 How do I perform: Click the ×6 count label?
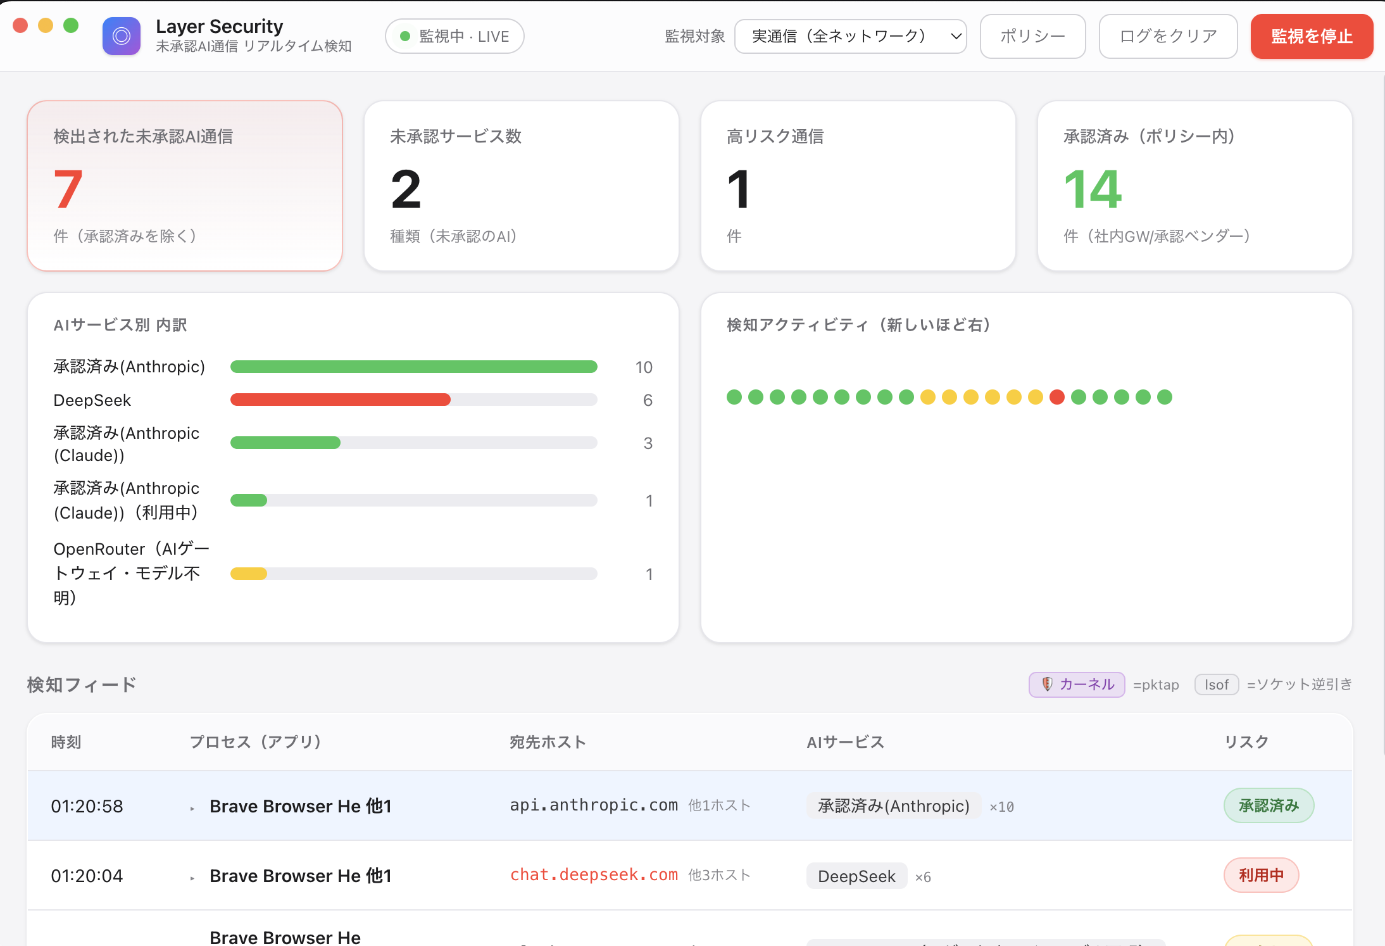(x=923, y=877)
